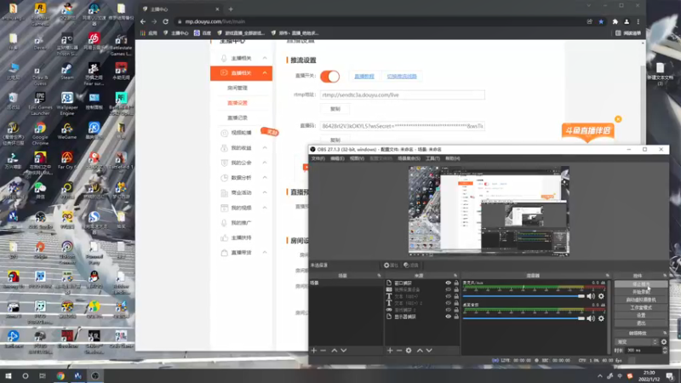Collapse the 直播相关 sidebar section
Screen dimensions: 681x383
(x=265, y=73)
